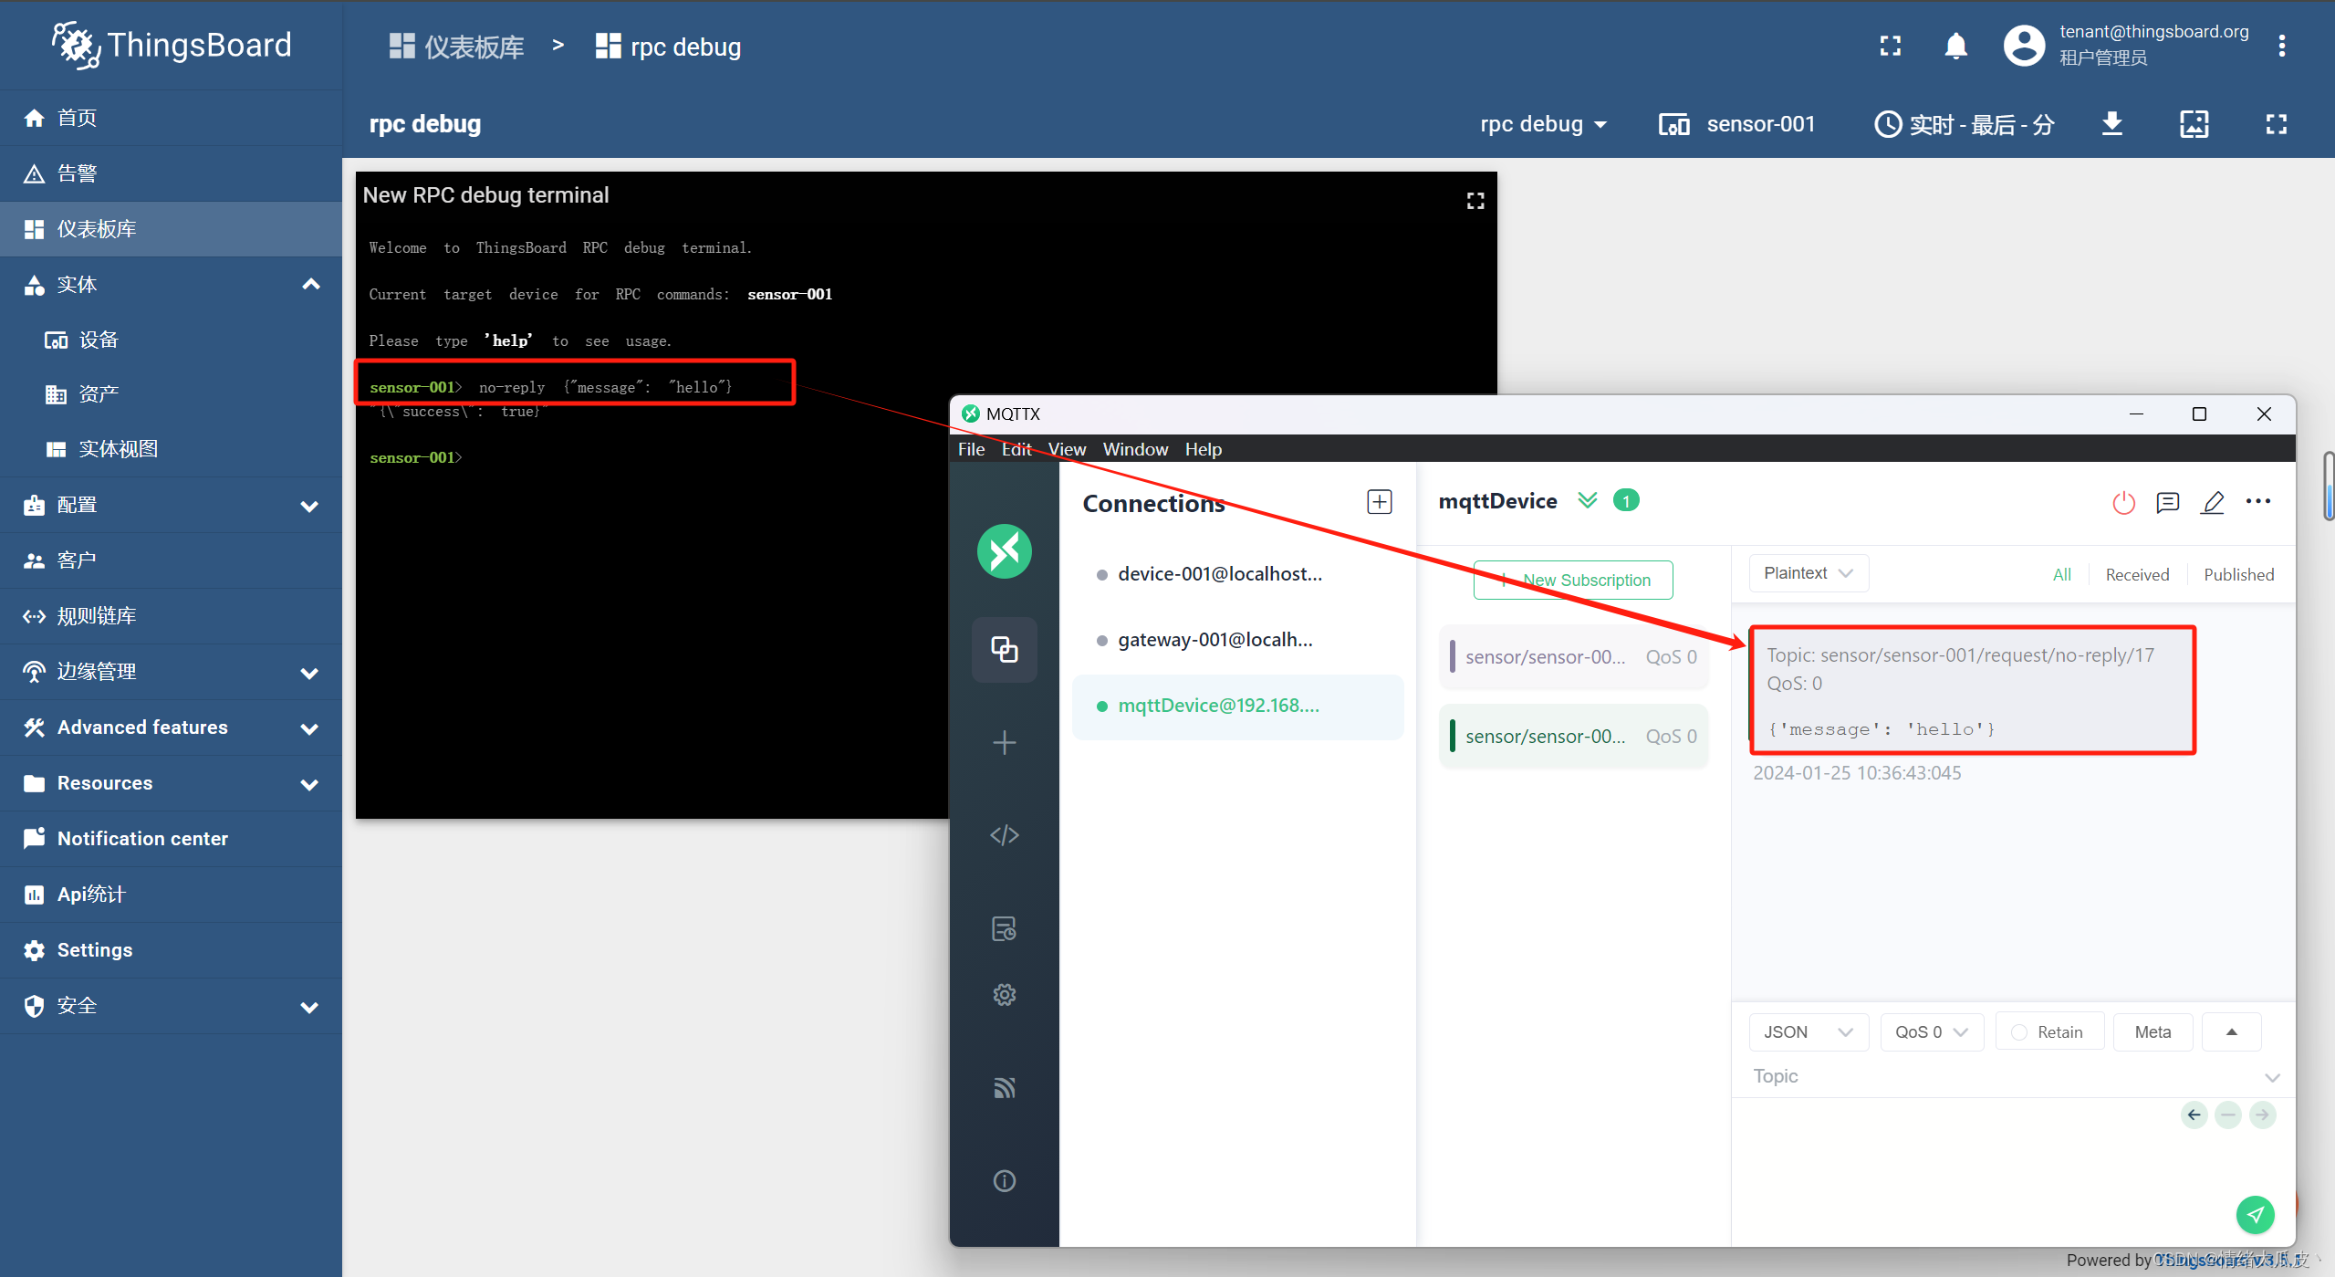
Task: Disconnect mqttDevice with the power icon
Action: 2123,502
